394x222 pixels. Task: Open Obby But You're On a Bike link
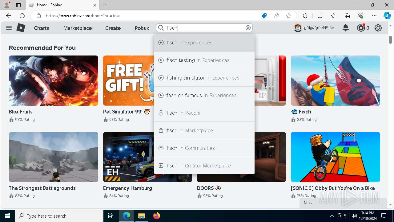[333, 188]
